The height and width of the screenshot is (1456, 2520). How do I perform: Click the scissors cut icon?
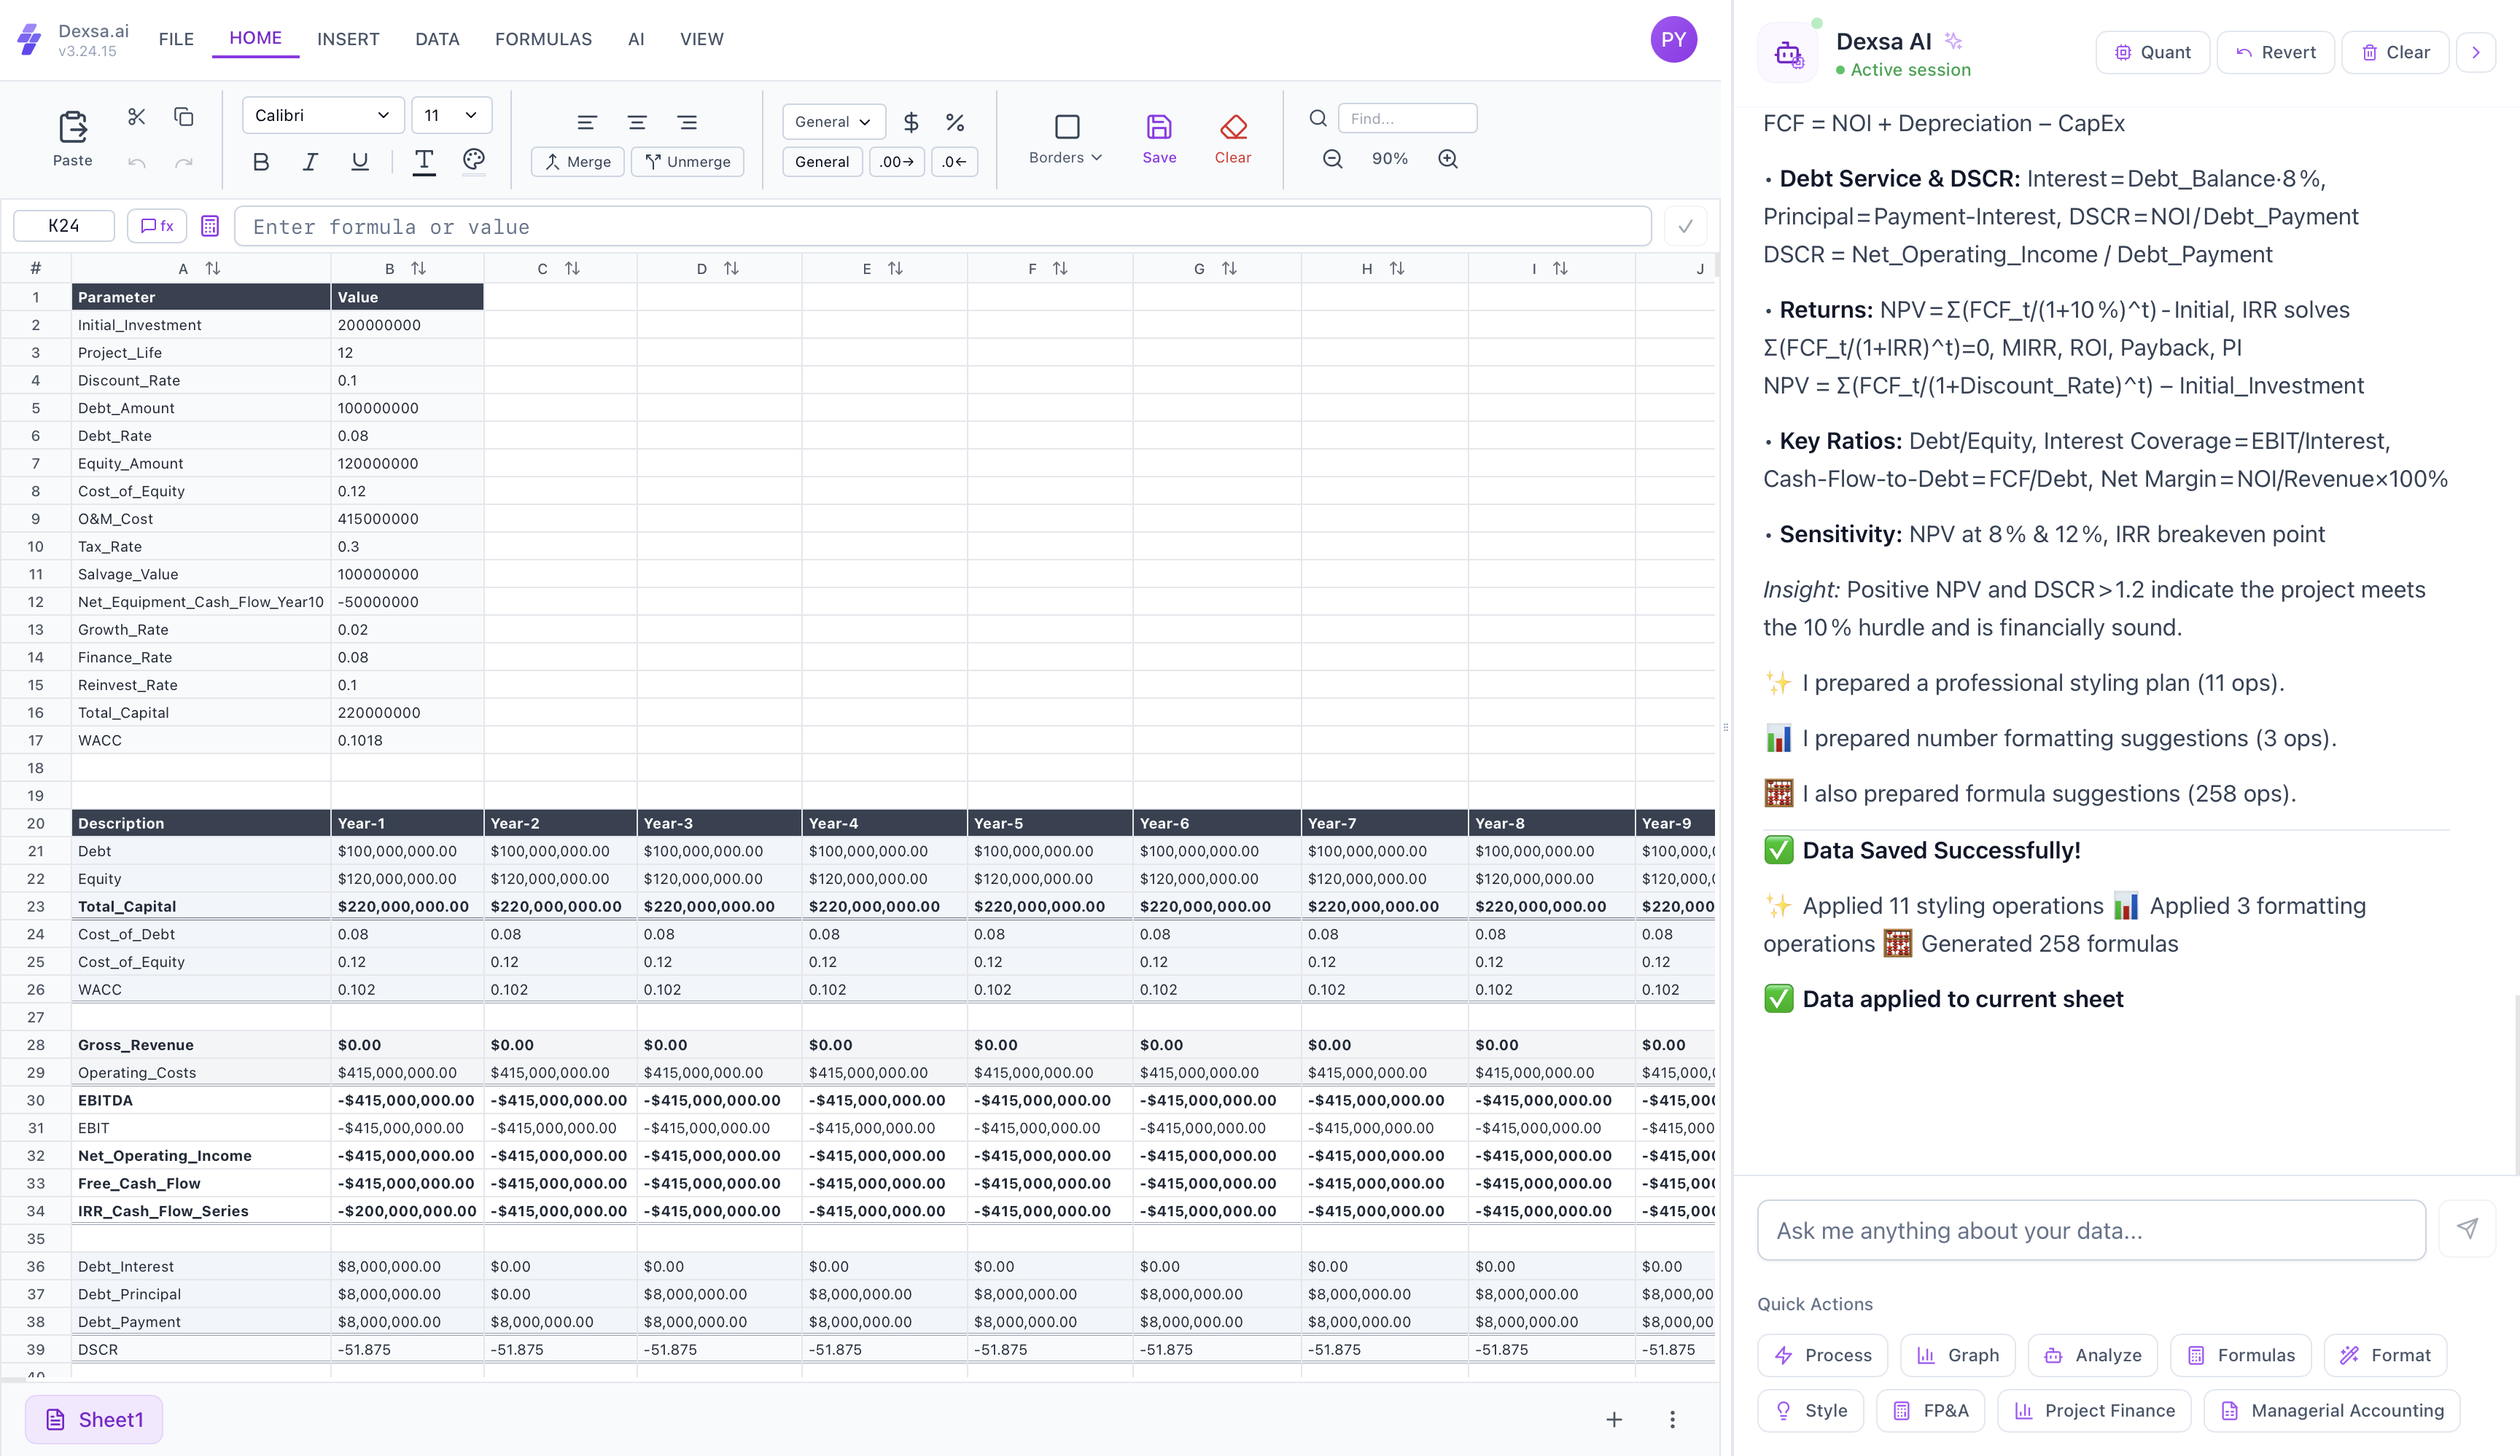(137, 117)
